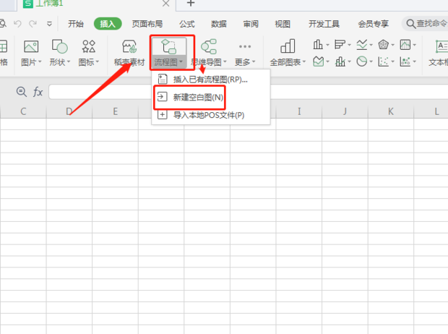Insert a stock-style chart icon

405,45
